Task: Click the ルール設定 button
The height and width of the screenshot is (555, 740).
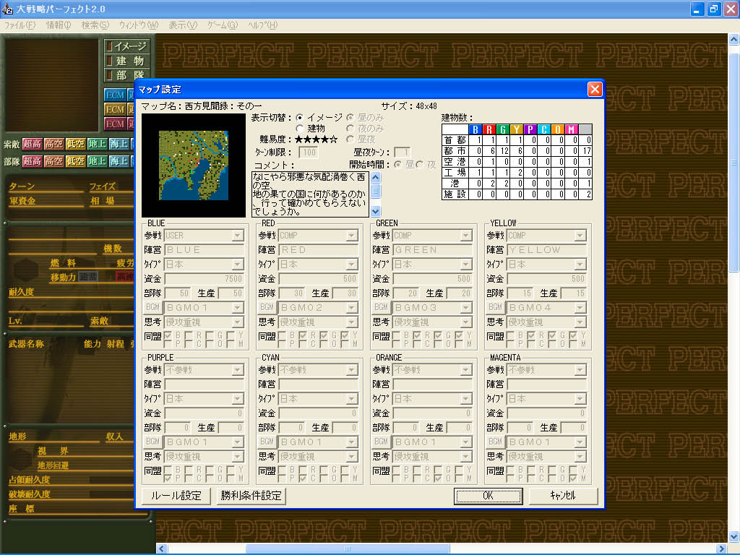Action: (x=176, y=496)
